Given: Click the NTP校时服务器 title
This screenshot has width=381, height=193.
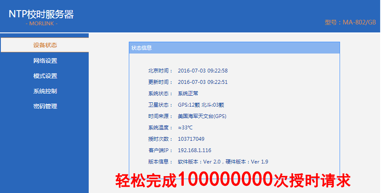Looking at the screenshot, I should [x=41, y=14].
